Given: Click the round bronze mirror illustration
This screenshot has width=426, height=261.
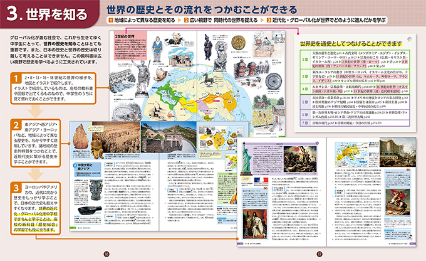Looking at the screenshot, I should 273,81.
